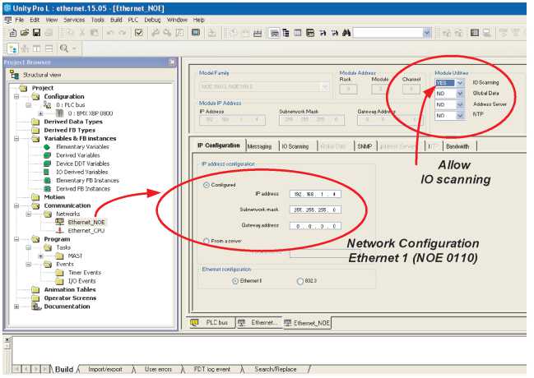This screenshot has height=378, width=534.
Task: Click the Structural view icon in Project Browser
Action: (x=16, y=74)
